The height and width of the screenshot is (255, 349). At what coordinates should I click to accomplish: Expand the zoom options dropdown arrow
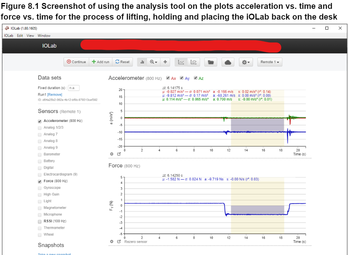click(156, 62)
